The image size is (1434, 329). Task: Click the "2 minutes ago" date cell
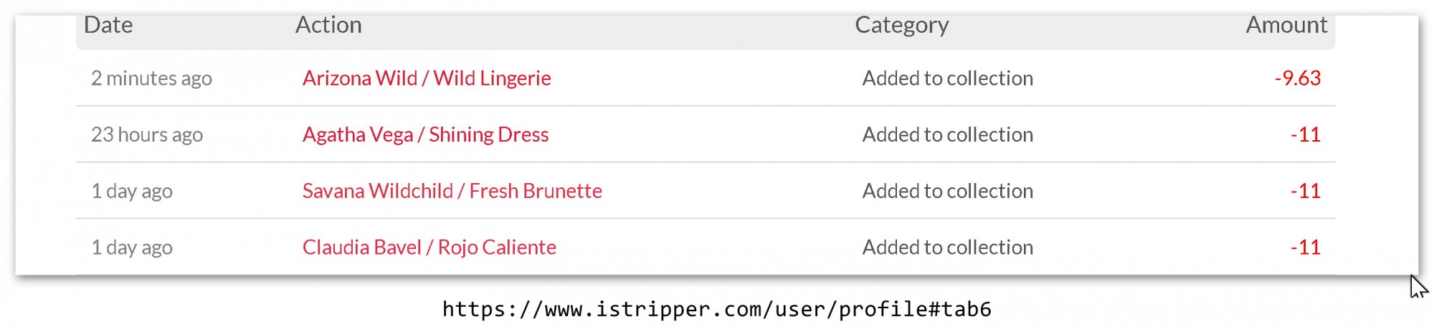(x=151, y=78)
